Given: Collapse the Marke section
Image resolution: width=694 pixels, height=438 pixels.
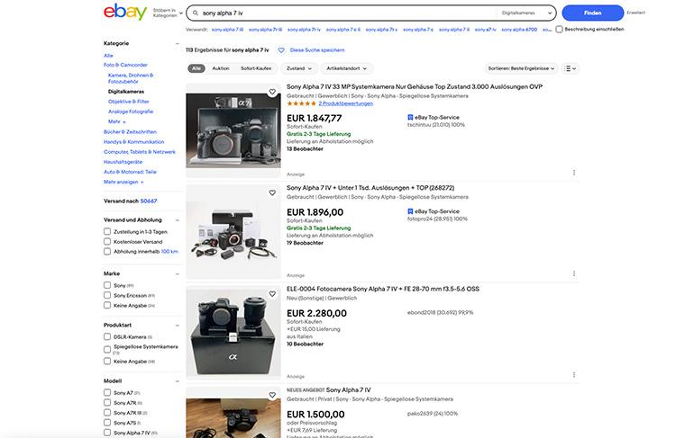Looking at the screenshot, I should coord(177,273).
